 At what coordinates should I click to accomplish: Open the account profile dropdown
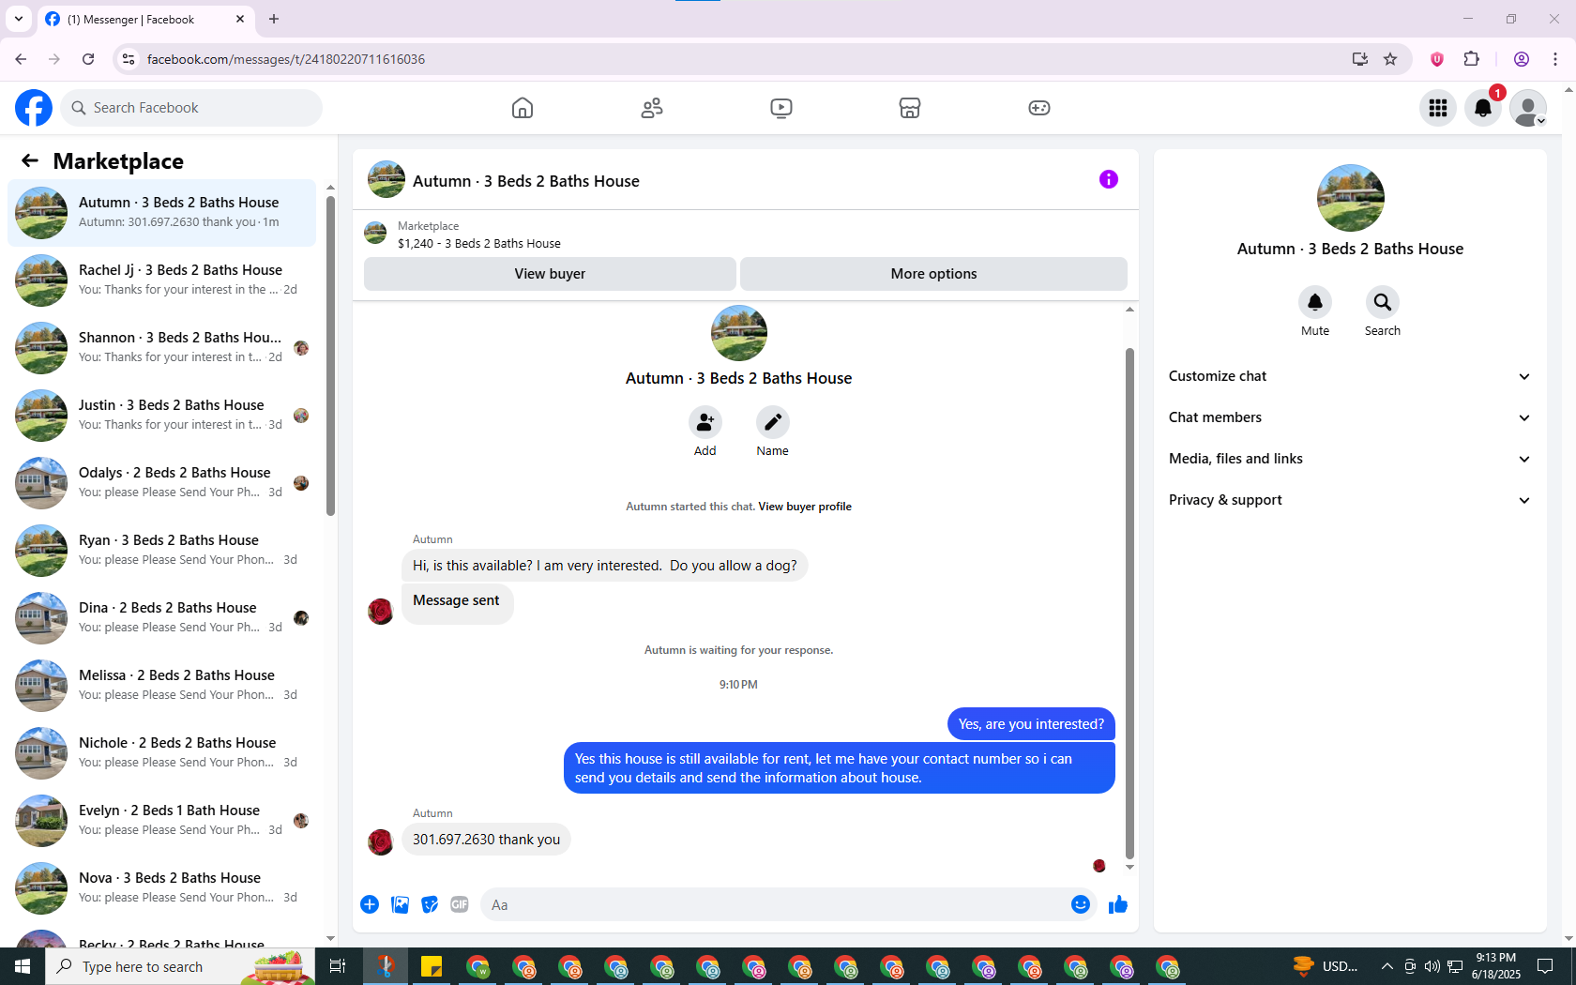point(1528,108)
